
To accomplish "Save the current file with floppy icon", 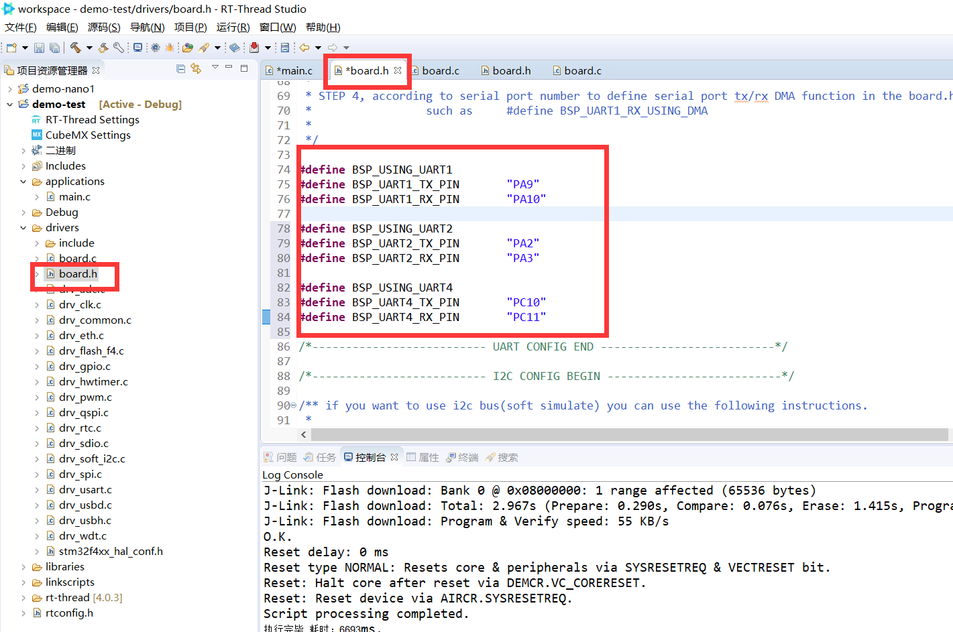I will point(39,48).
